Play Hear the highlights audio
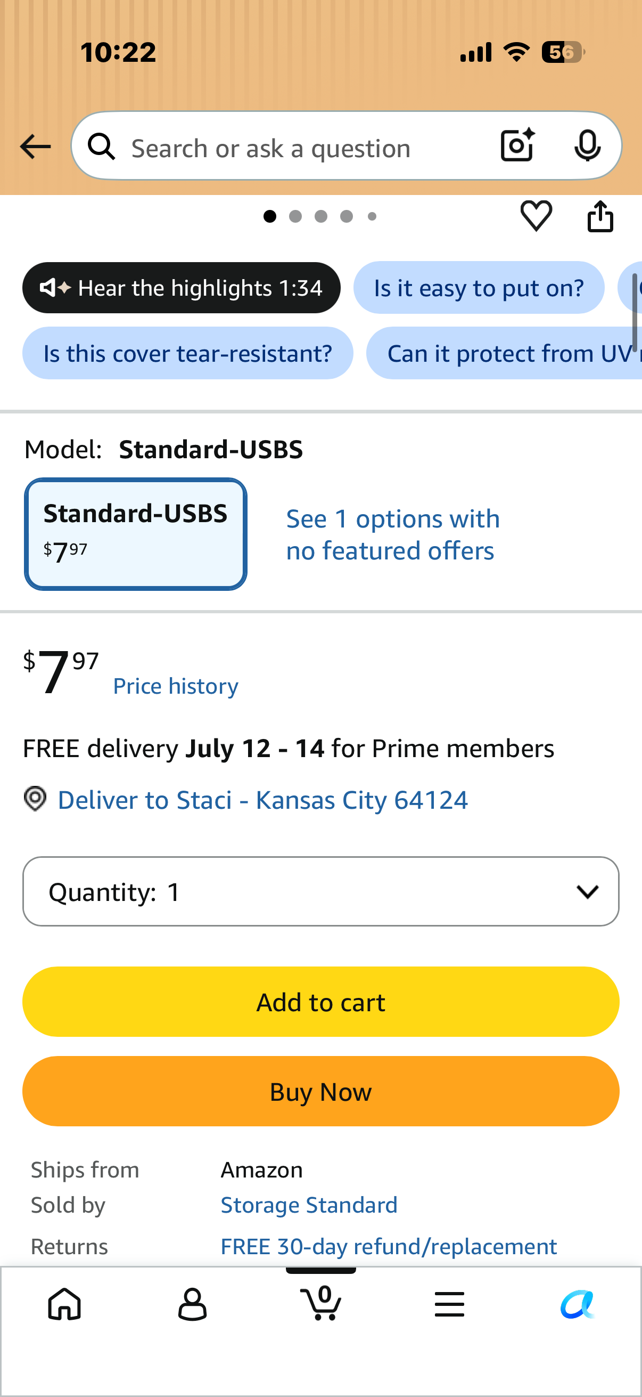The width and height of the screenshot is (642, 1397). point(182,287)
